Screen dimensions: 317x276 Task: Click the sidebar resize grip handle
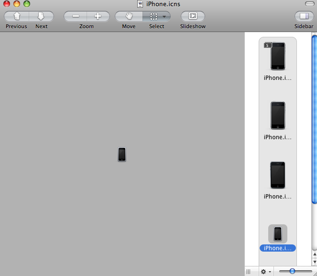click(249, 272)
